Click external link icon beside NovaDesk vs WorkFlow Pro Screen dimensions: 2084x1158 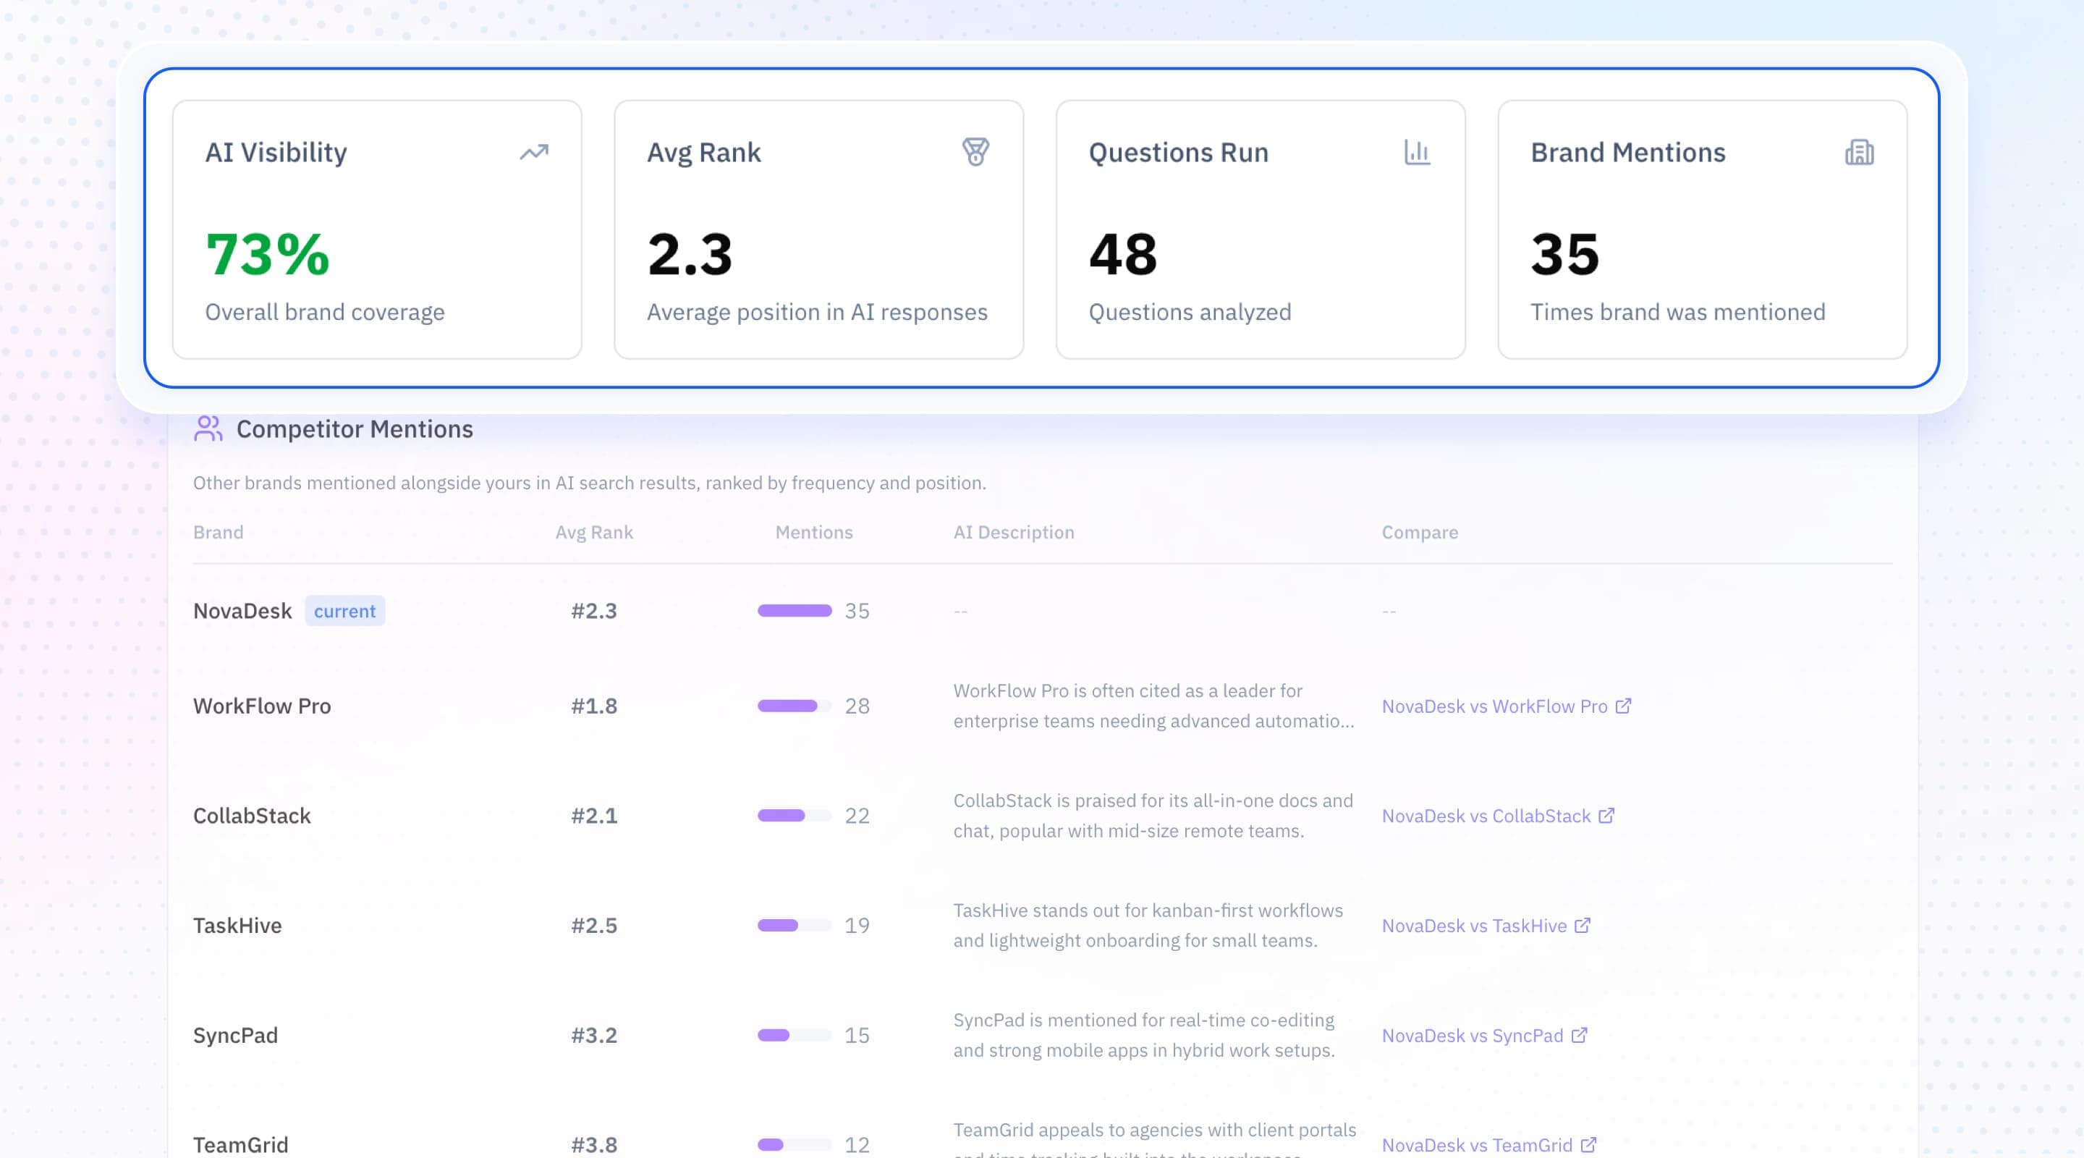pos(1623,706)
